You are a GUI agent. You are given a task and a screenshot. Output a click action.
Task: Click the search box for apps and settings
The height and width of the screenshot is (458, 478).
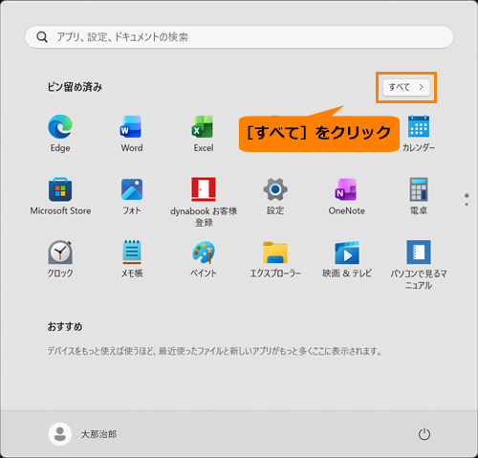click(239, 37)
